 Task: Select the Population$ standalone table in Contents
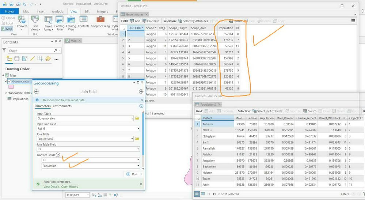point(20,99)
